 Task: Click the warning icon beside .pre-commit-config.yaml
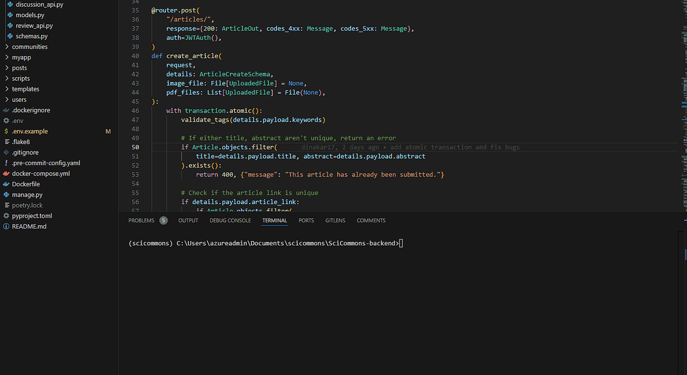(x=6, y=163)
